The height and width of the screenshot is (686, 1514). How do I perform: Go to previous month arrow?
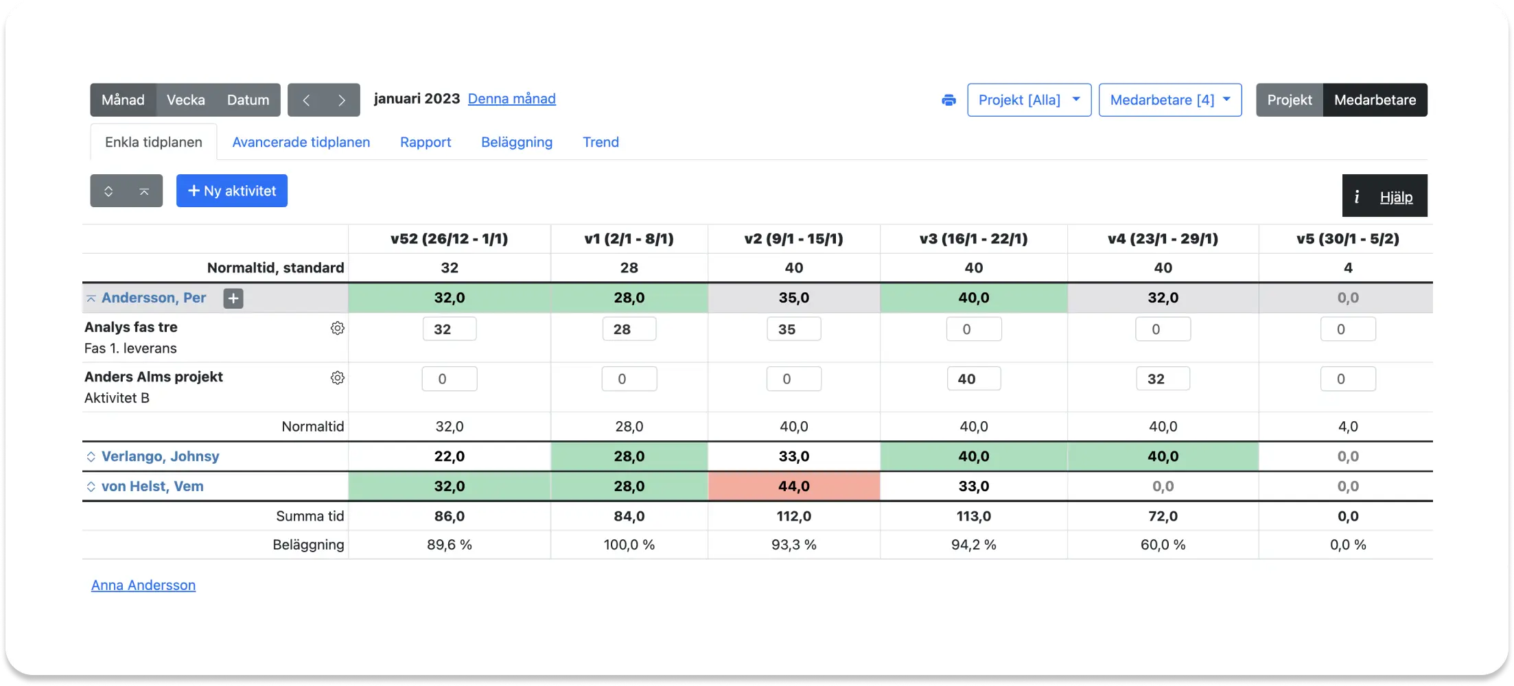306,100
